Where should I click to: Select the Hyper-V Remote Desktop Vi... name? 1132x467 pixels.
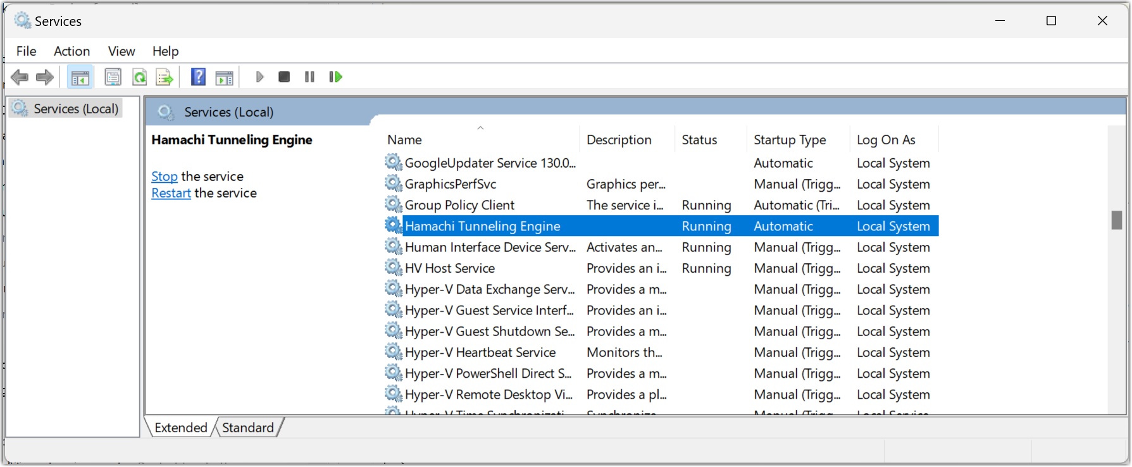pos(488,394)
